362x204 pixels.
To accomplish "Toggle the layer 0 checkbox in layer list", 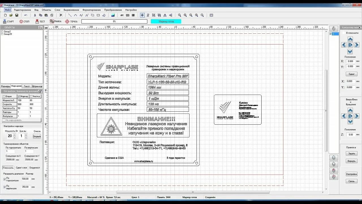I will pos(331,34).
